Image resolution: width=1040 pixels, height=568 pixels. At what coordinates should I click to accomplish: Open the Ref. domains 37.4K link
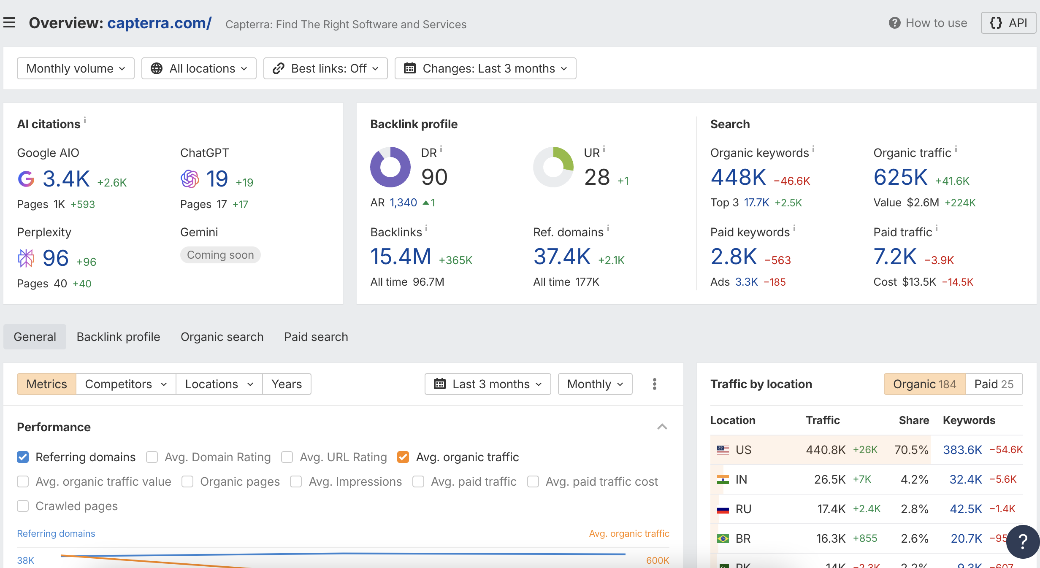coord(562,257)
